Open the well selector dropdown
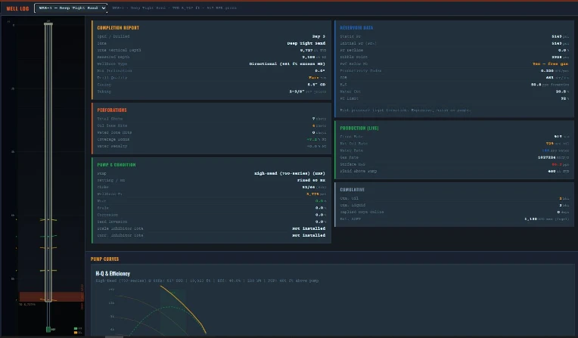The height and width of the screenshot is (338, 578). click(x=71, y=8)
